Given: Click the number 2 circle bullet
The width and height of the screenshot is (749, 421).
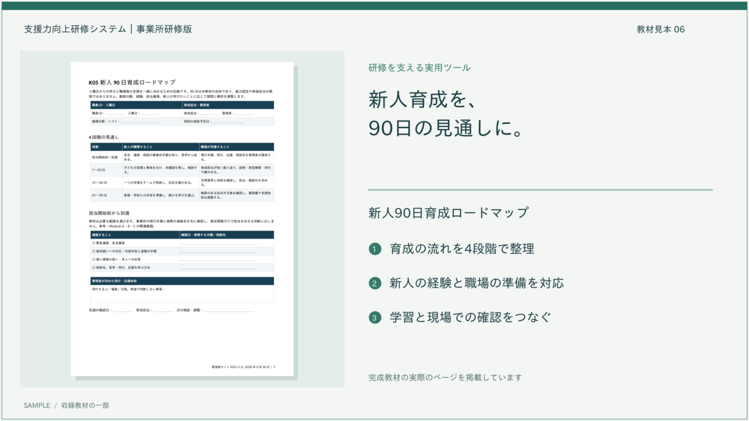Looking at the screenshot, I should click(374, 284).
